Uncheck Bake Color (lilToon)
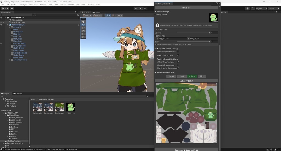The height and width of the screenshot is (151, 281). (x=178, y=55)
